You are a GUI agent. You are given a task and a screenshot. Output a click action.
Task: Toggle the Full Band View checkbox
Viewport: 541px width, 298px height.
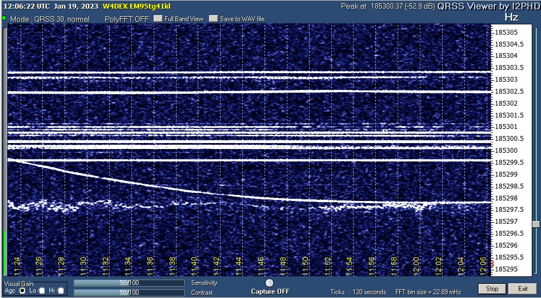point(158,19)
